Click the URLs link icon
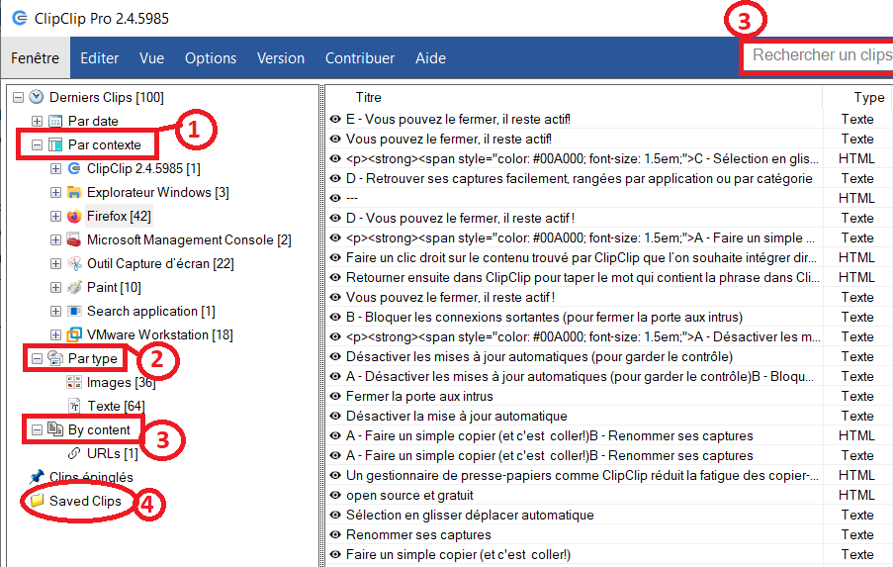 [74, 453]
